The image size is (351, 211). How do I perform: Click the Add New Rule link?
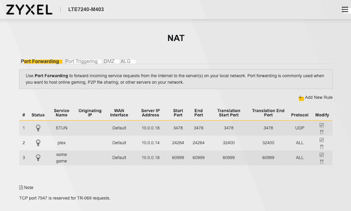click(319, 97)
